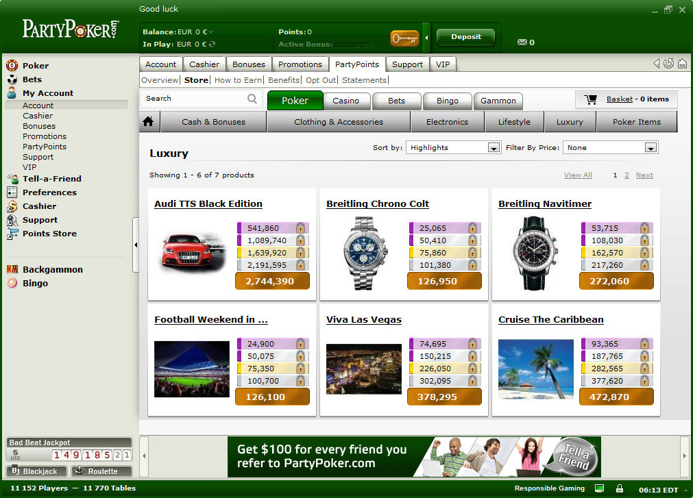Click lock icon beside 93,365 points
The width and height of the screenshot is (693, 498).
point(644,343)
